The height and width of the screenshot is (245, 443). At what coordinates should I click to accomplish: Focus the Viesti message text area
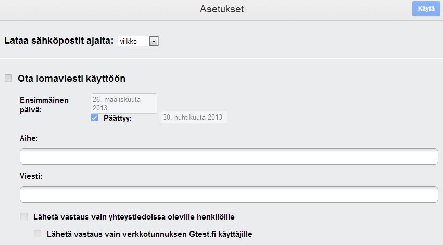pos(228,194)
